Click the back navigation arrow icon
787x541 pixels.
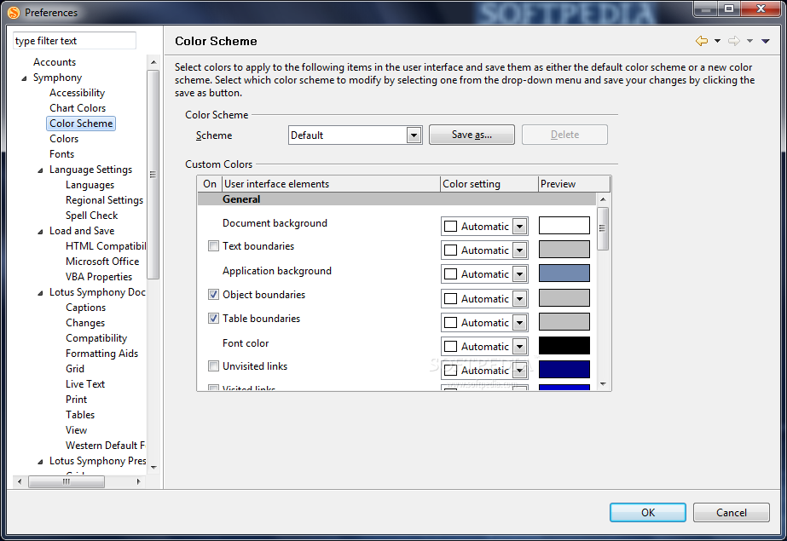(702, 41)
